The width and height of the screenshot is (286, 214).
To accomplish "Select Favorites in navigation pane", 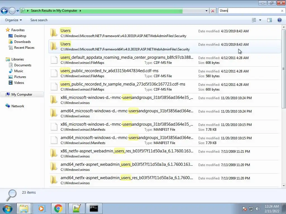I will point(18,30).
